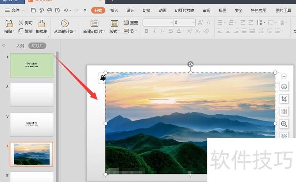Click the 格式刷 format painter button
The width and height of the screenshot is (296, 182).
pos(41,27)
